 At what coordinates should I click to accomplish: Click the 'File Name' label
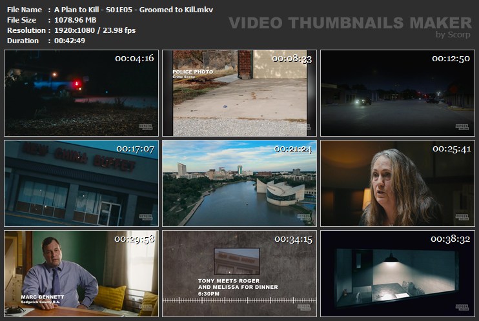pyautogui.click(x=25, y=10)
